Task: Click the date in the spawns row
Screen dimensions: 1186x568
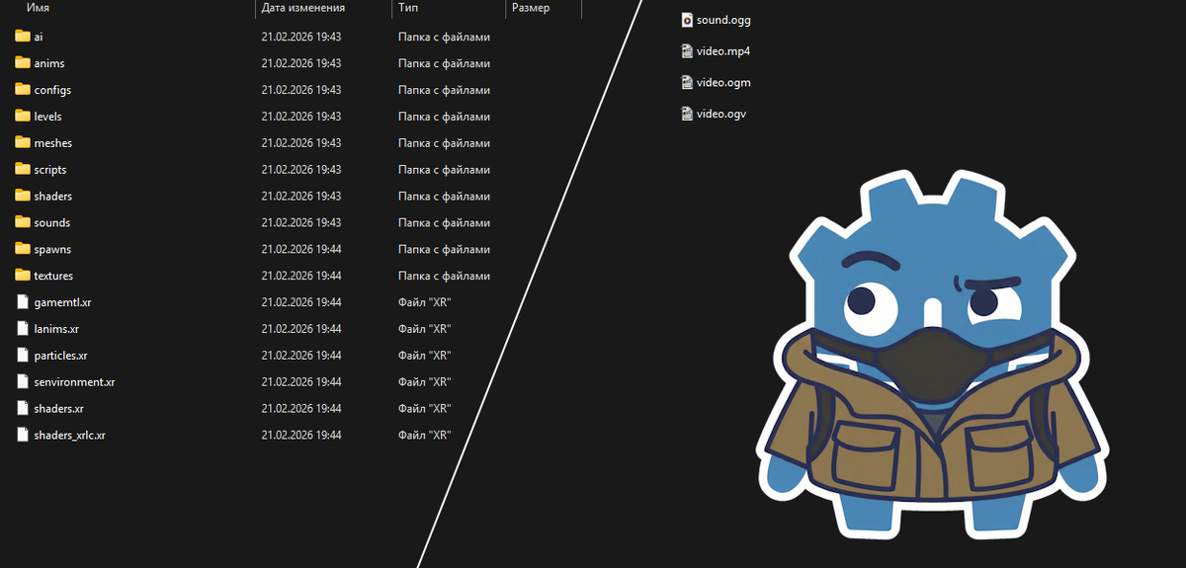Action: click(301, 250)
